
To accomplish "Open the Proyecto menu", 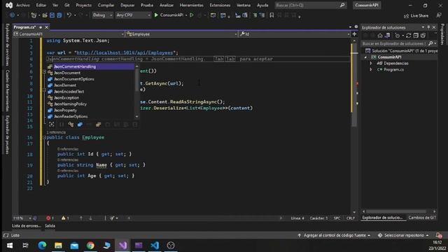I will [84, 5].
